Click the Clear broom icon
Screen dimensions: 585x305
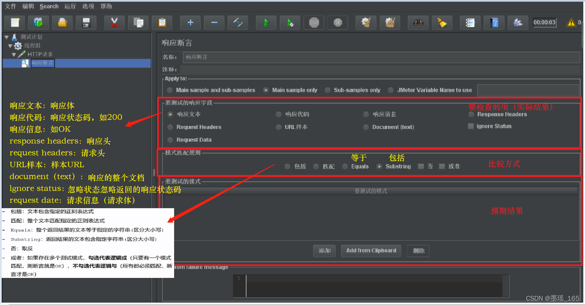366,23
